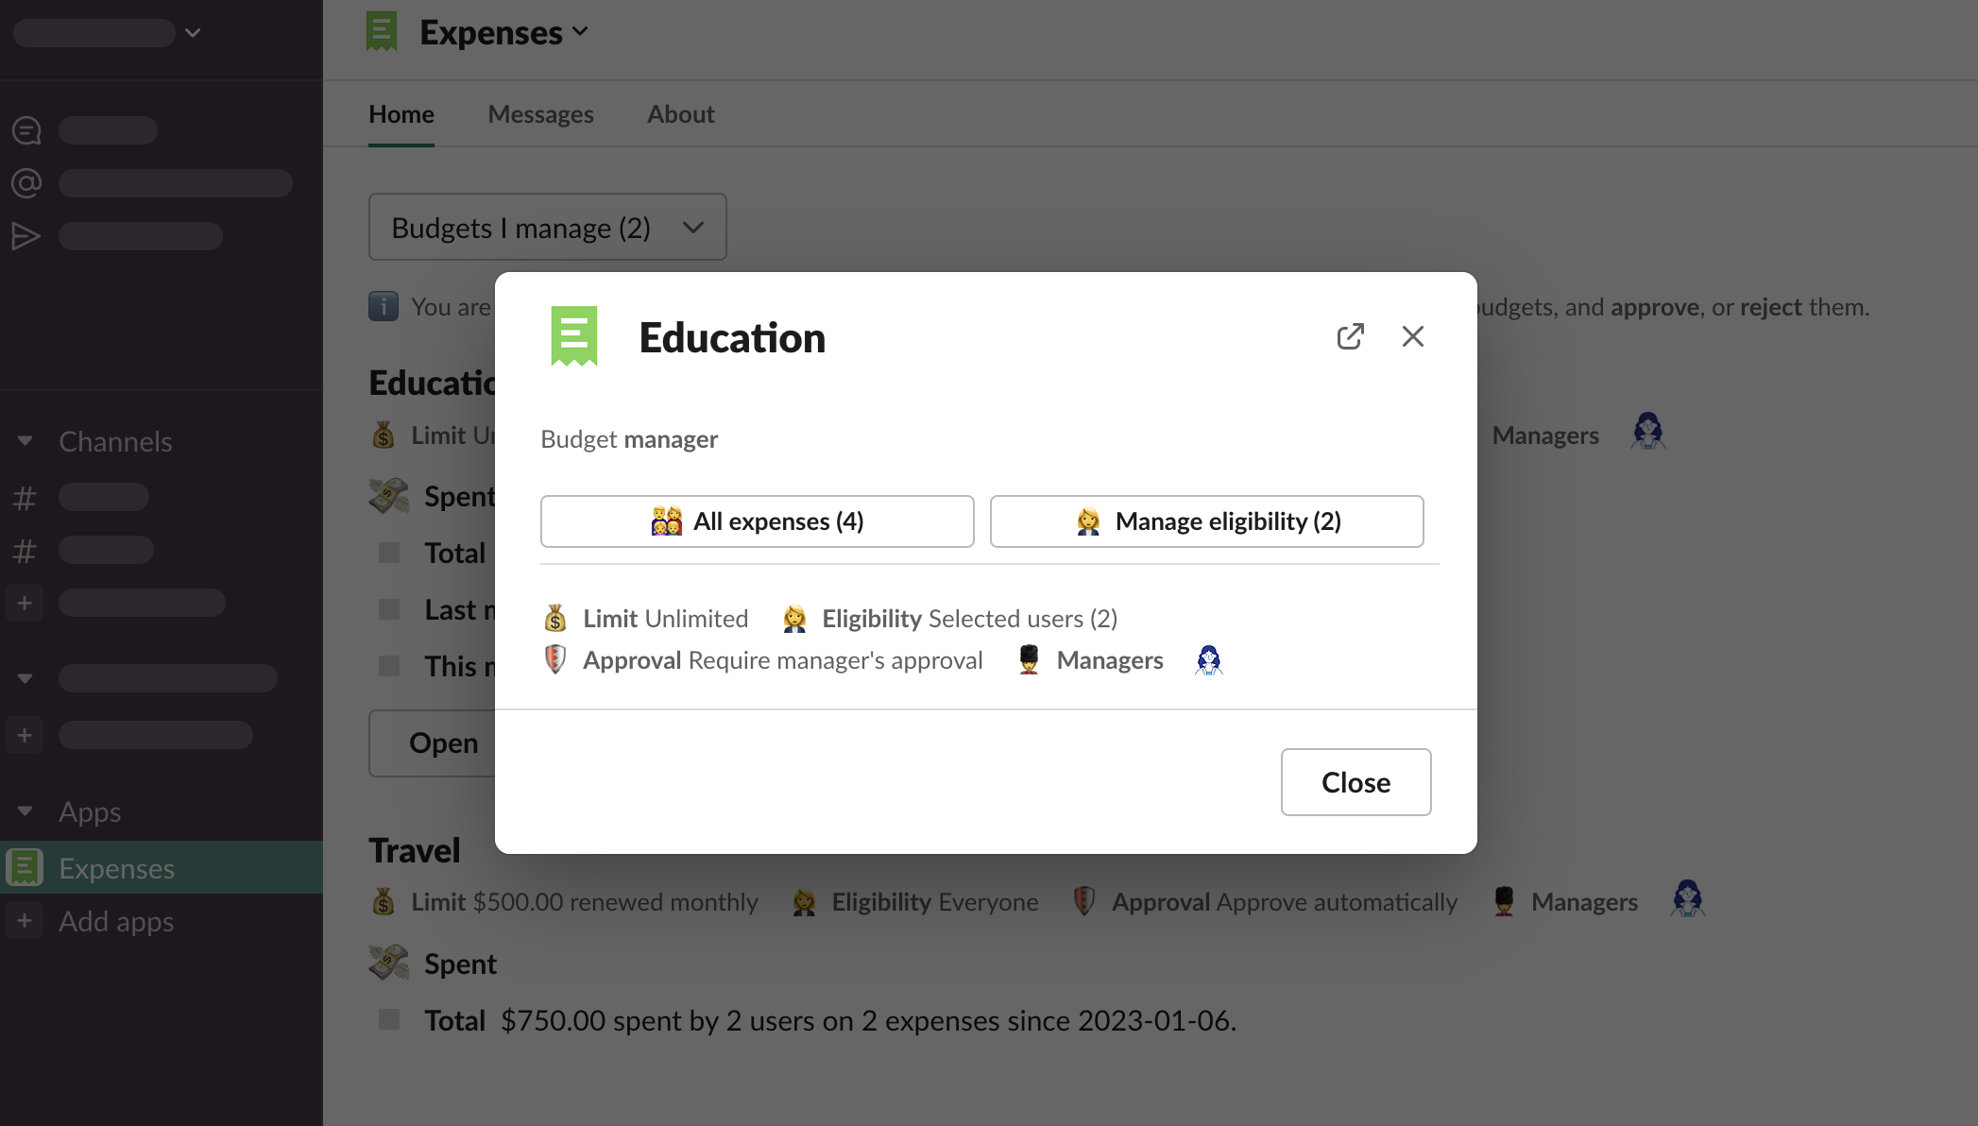Open Education budget in new window icon
This screenshot has width=1978, height=1126.
[x=1350, y=336]
